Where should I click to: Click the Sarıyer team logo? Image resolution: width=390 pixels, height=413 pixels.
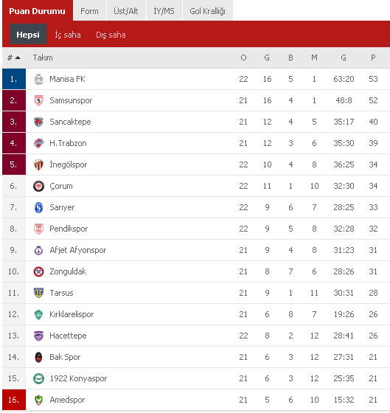point(38,207)
